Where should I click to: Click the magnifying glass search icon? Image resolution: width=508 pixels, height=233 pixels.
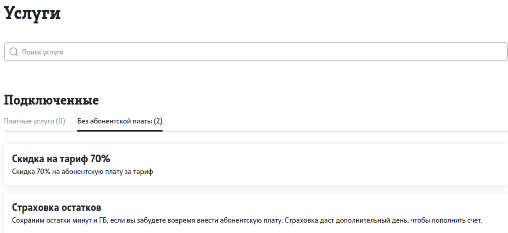(x=14, y=52)
